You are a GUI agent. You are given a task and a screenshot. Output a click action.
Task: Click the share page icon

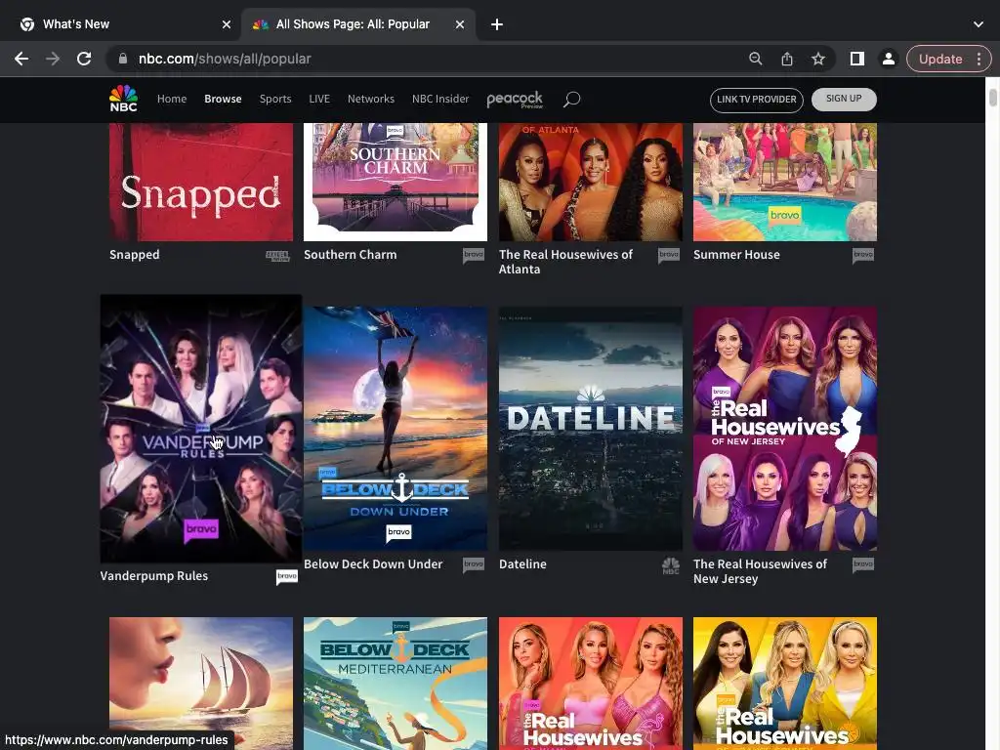pyautogui.click(x=787, y=59)
